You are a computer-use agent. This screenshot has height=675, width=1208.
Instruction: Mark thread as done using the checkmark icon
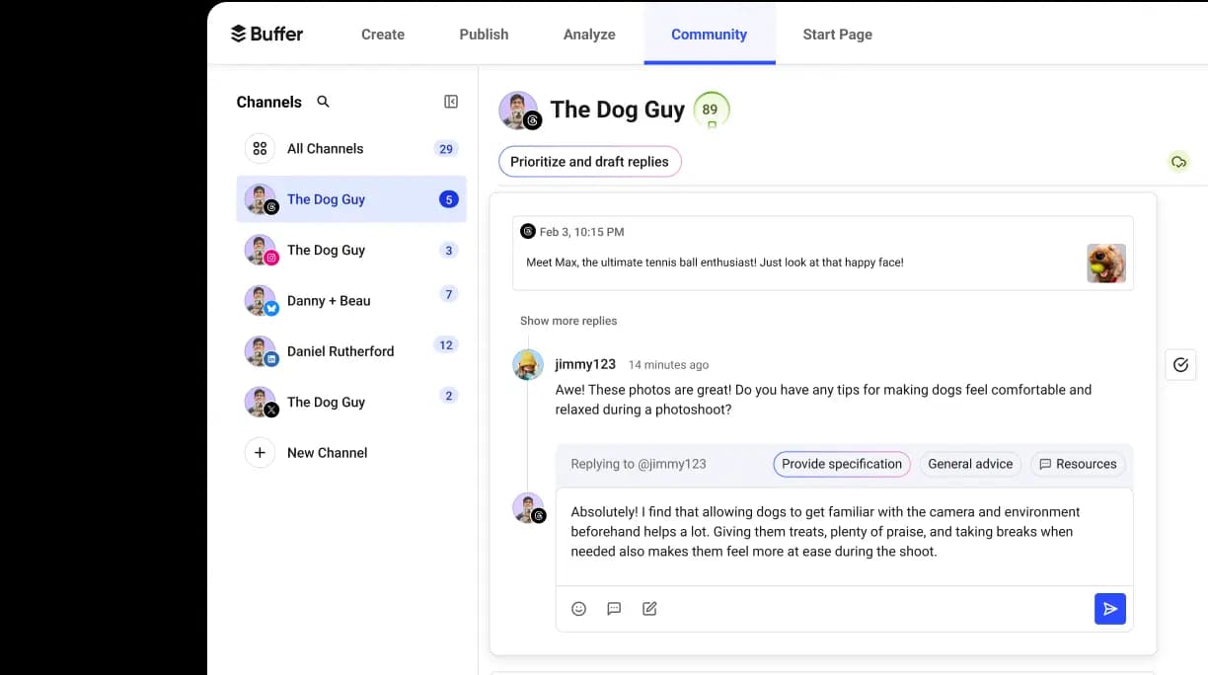tap(1180, 364)
